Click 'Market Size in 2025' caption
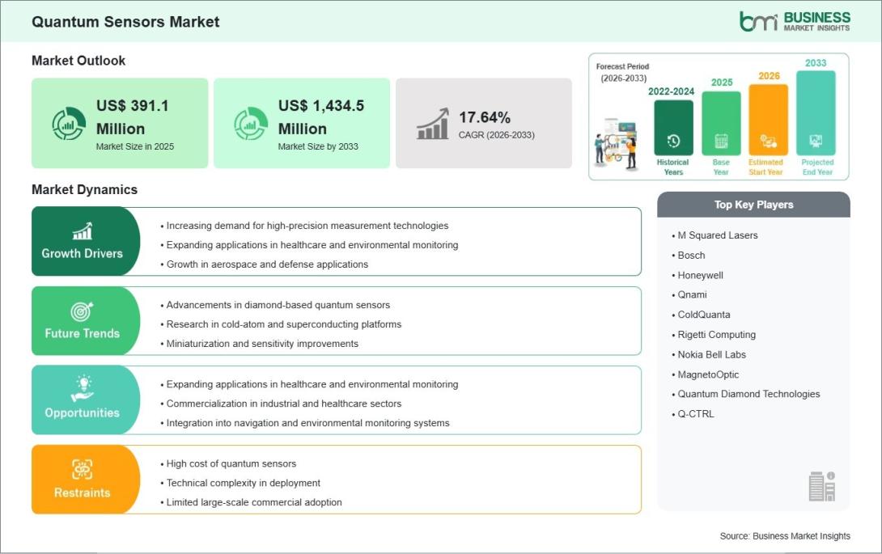 [135, 146]
